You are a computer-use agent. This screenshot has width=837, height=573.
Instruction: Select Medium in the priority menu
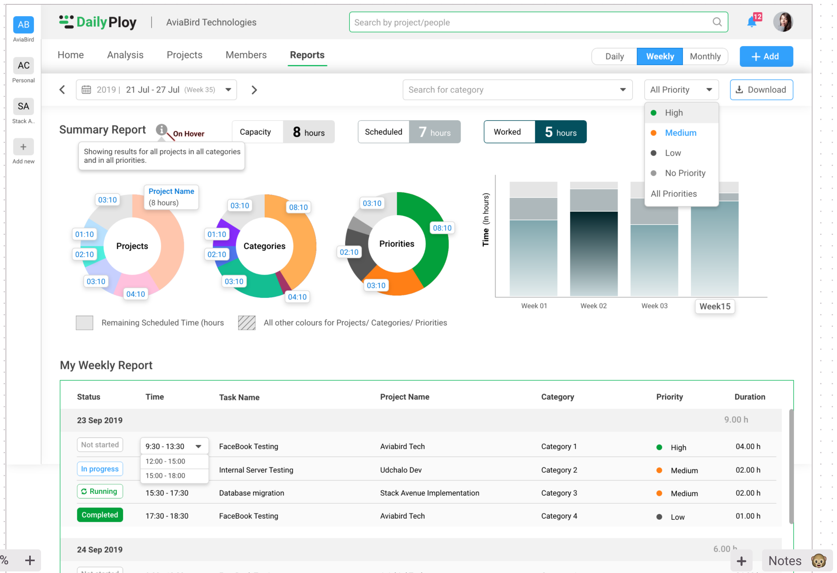point(680,133)
